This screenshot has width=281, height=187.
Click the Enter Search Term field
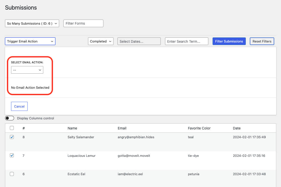click(x=186, y=41)
